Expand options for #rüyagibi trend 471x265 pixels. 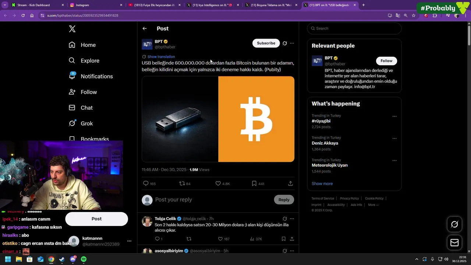(x=394, y=116)
